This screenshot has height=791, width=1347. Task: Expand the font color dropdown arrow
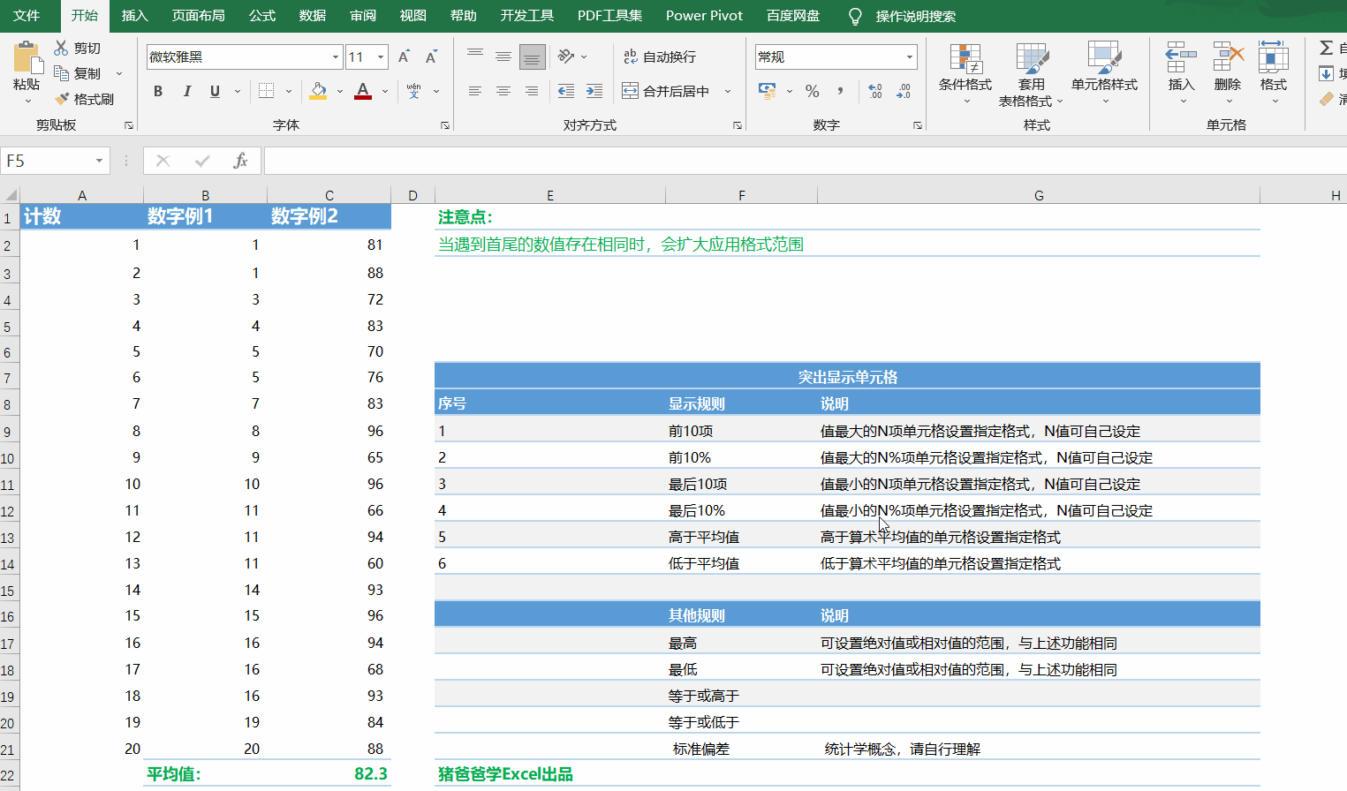pos(385,91)
